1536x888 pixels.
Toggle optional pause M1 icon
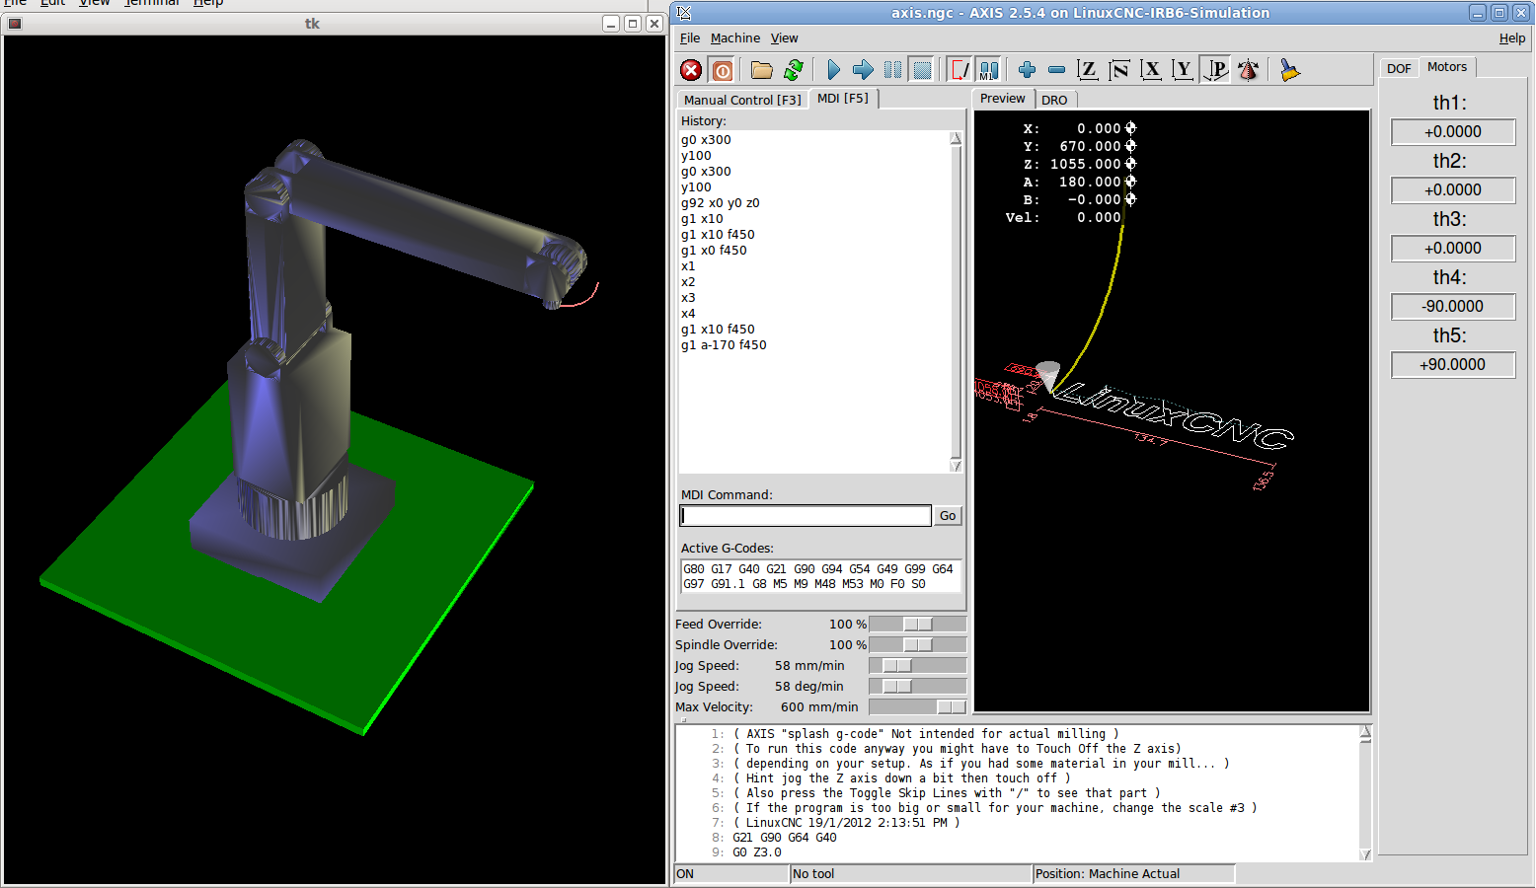click(988, 70)
